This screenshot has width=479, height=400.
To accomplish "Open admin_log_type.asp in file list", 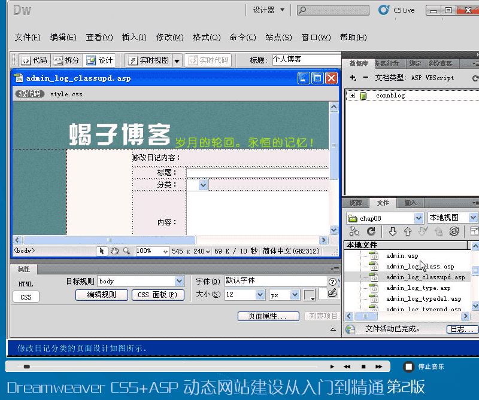I will tap(418, 288).
